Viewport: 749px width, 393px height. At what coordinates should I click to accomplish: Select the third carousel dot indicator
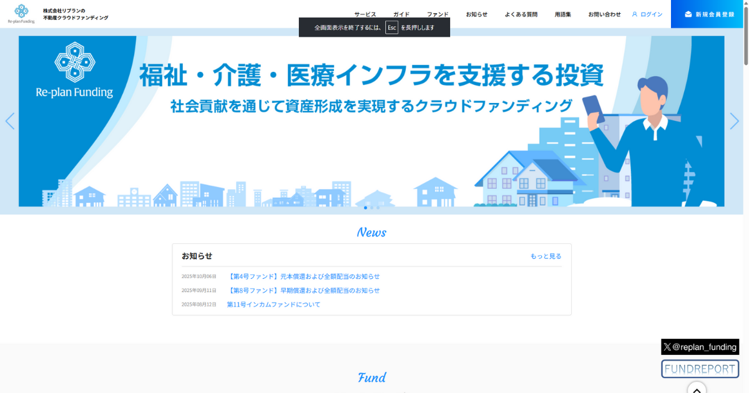(x=378, y=208)
